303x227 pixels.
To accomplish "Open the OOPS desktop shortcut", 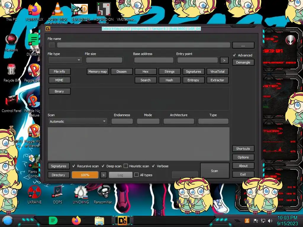I will coord(58,194).
